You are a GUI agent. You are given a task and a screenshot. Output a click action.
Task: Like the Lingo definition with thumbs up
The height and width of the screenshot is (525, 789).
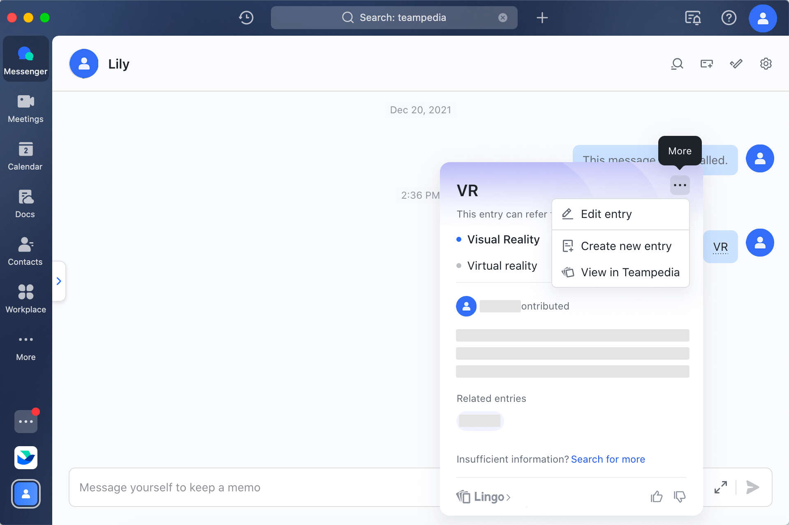pos(656,497)
